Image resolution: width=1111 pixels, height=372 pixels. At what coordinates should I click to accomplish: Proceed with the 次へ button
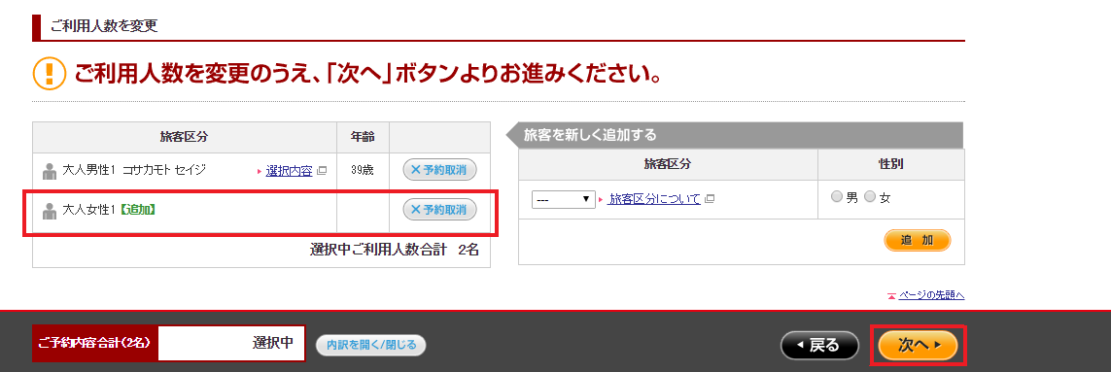pyautogui.click(x=918, y=346)
